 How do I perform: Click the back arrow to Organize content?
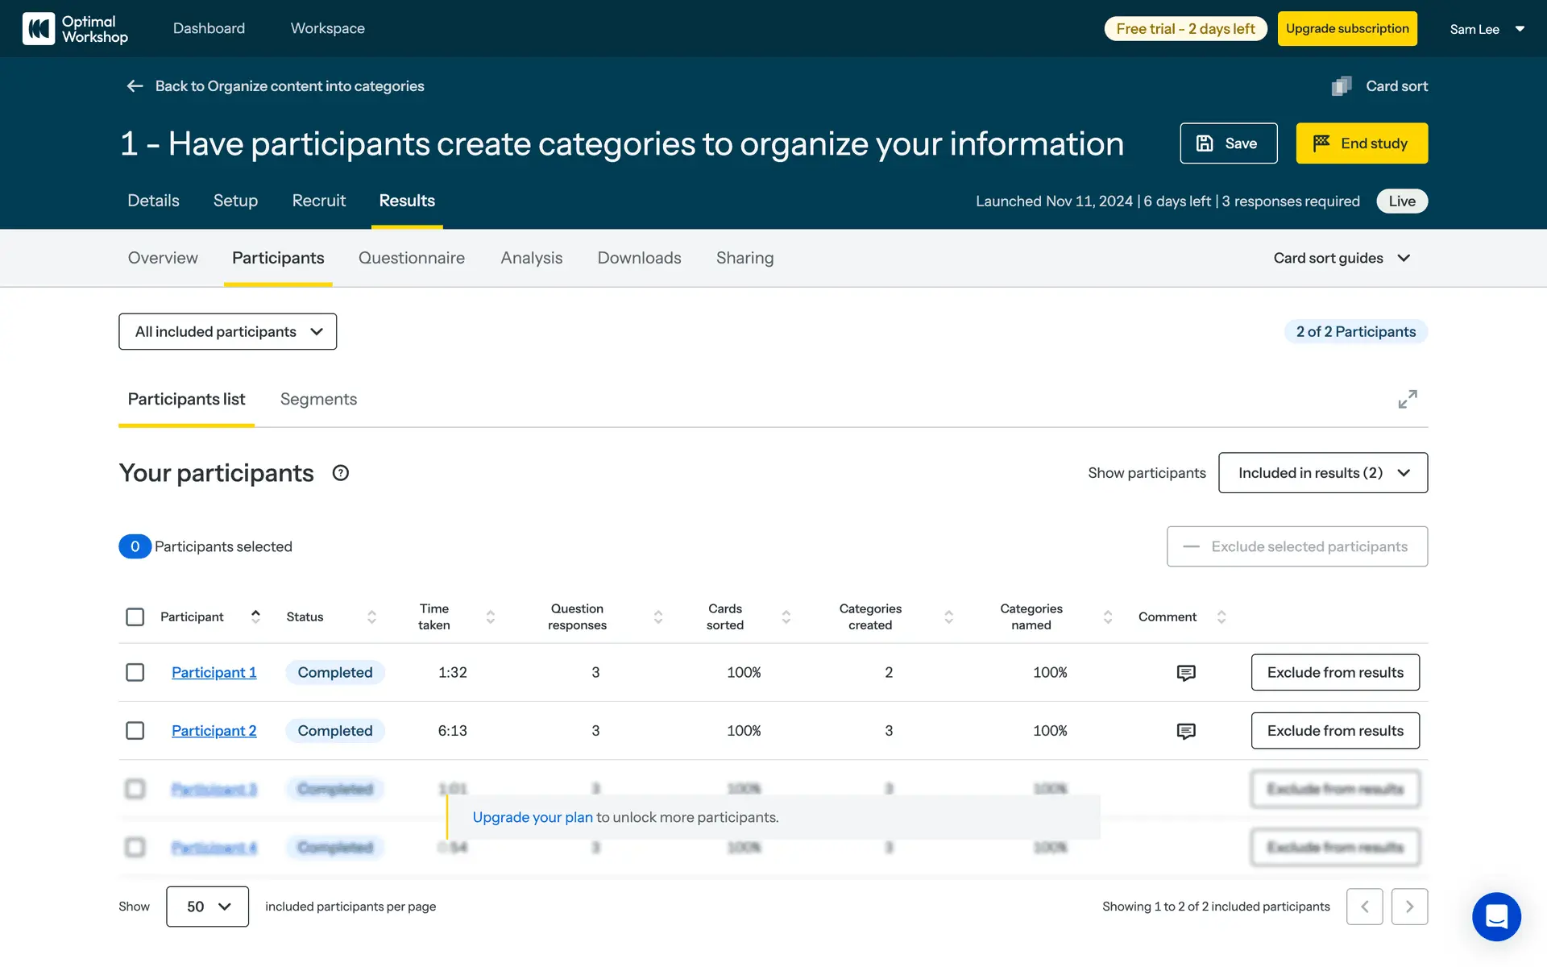coord(135,86)
